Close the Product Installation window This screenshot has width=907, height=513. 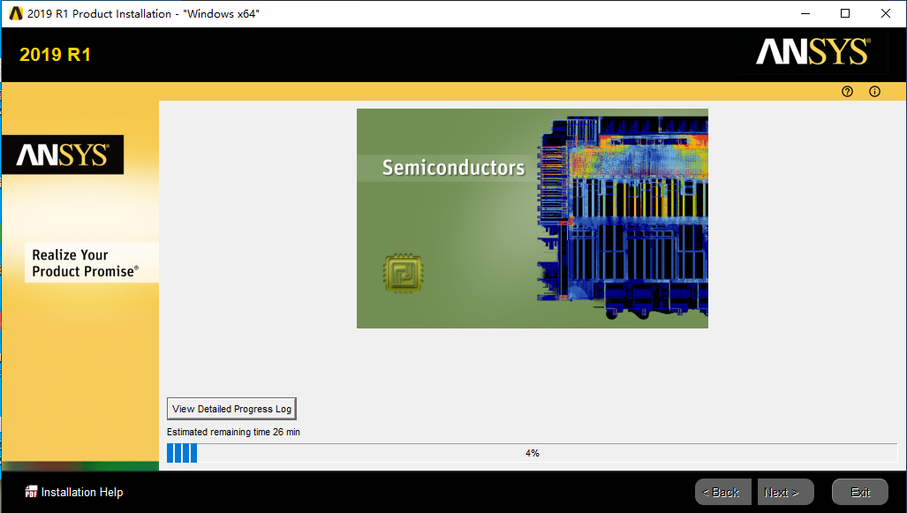coord(885,13)
